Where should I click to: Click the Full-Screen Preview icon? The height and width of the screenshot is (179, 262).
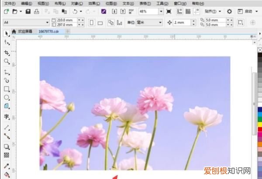(x=169, y=11)
